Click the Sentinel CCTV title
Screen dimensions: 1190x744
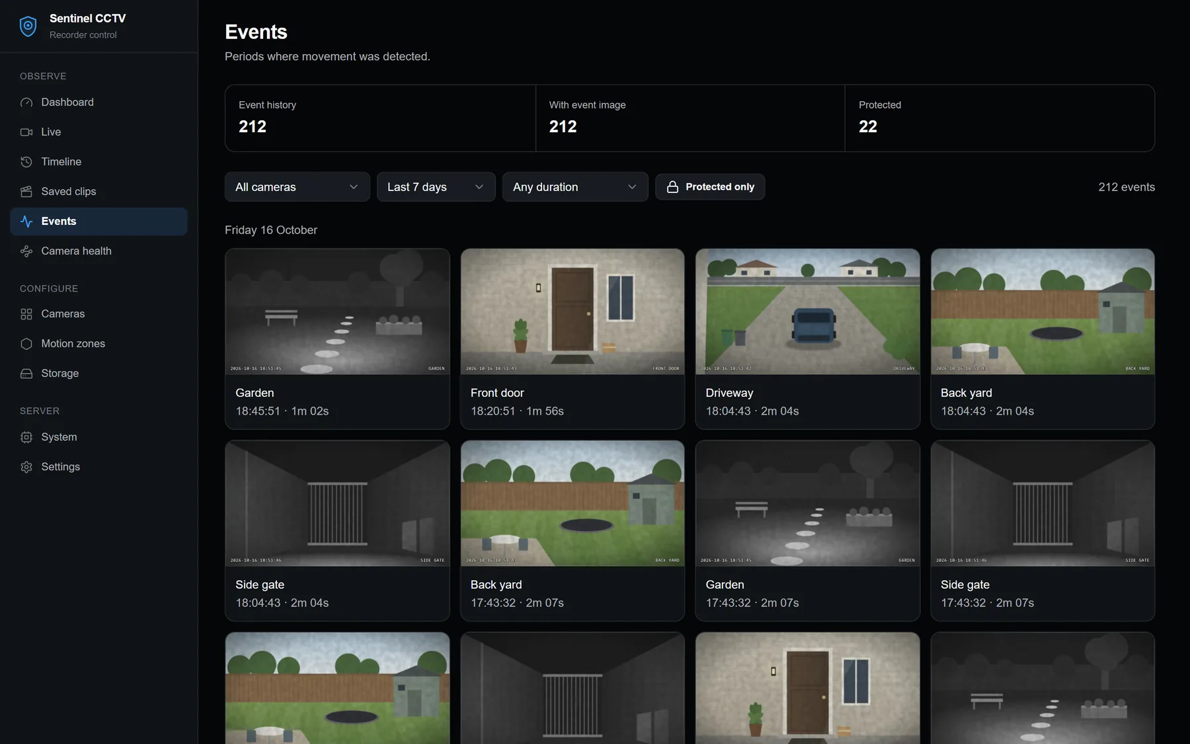pos(87,19)
